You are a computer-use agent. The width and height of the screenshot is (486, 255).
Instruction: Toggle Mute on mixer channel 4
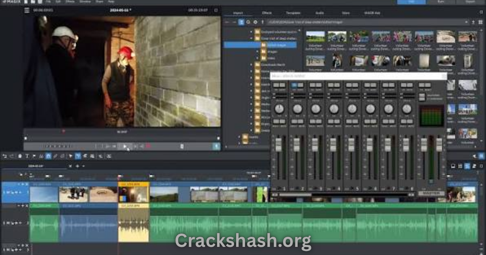coord(337,121)
